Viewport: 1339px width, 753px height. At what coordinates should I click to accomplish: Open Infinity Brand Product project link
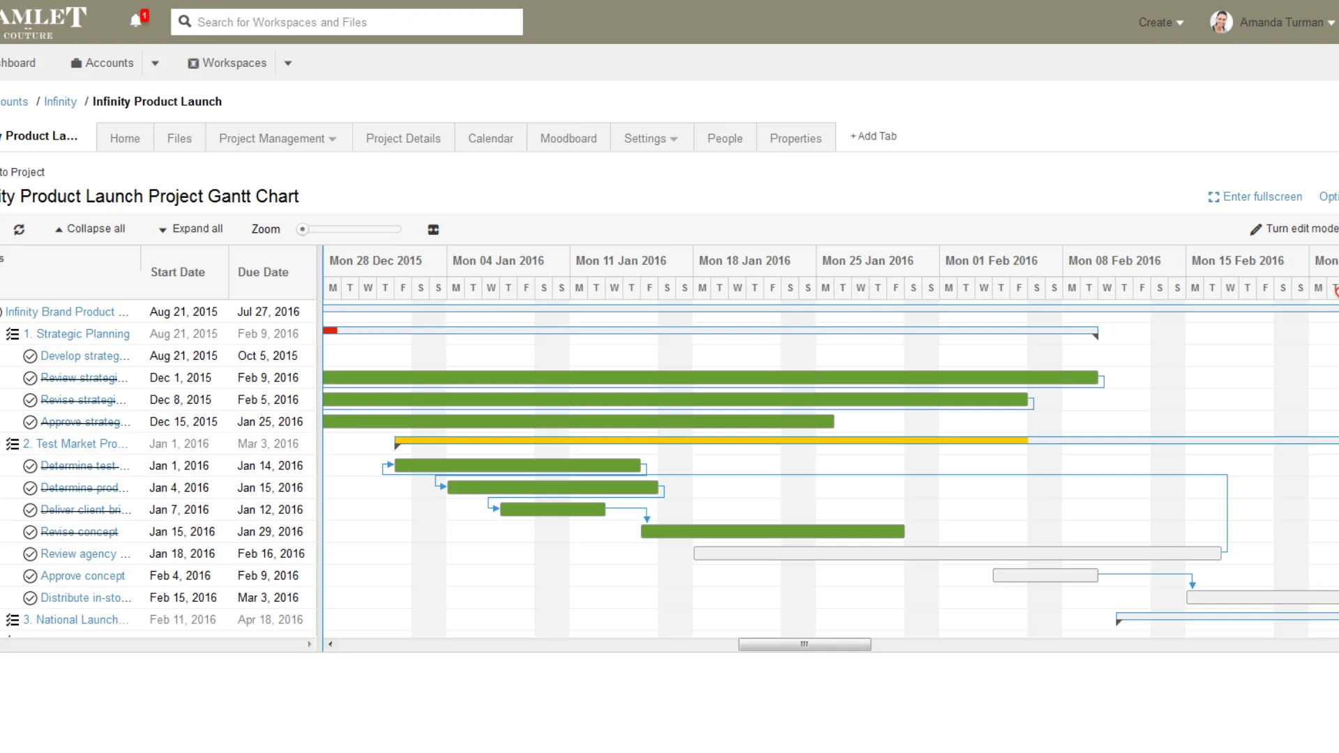coord(67,312)
